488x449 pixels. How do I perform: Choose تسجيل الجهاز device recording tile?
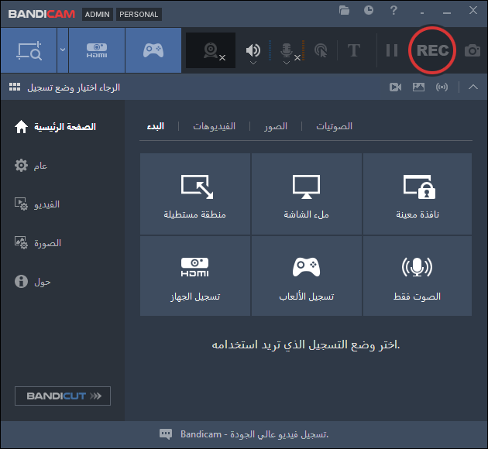tap(195, 276)
